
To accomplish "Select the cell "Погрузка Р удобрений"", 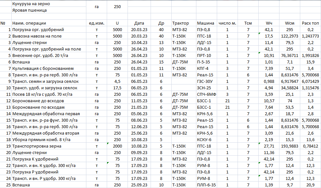I will 49,172.
